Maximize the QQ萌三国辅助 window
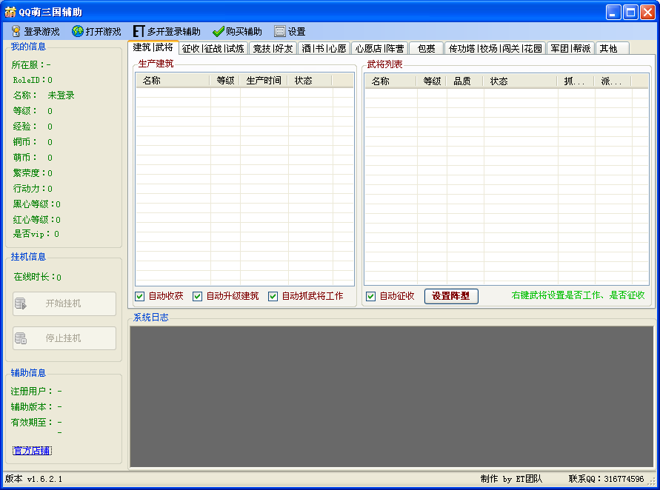Image resolution: width=660 pixels, height=490 pixels. click(630, 12)
